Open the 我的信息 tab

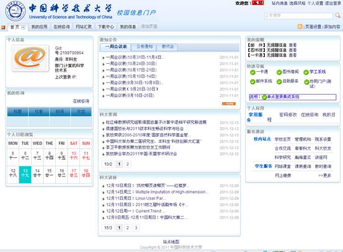click(128, 27)
